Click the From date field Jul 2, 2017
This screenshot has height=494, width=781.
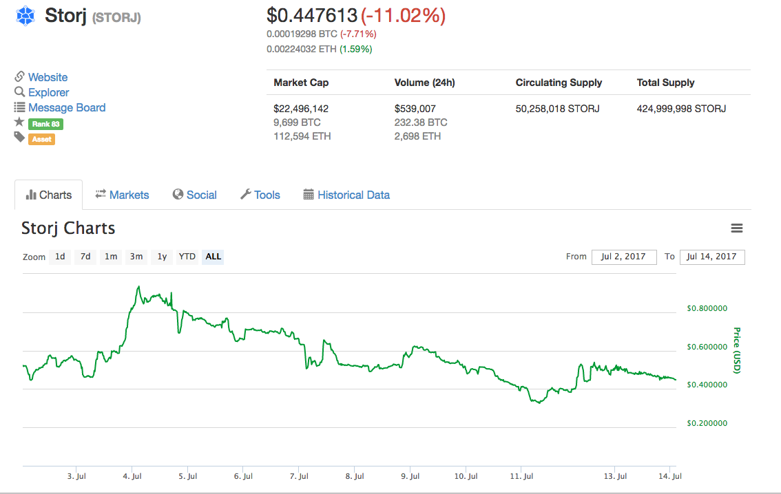624,257
